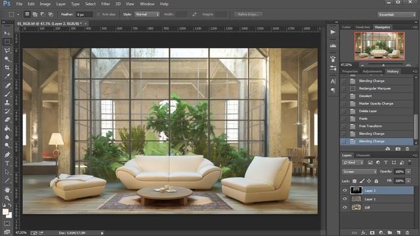Viewport: 420px width, 236px height.
Task: Click the Navigator zoom slider
Action: pos(383,65)
